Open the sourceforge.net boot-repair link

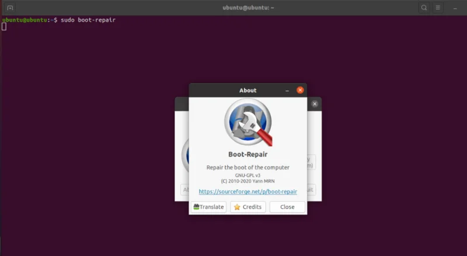click(x=248, y=192)
